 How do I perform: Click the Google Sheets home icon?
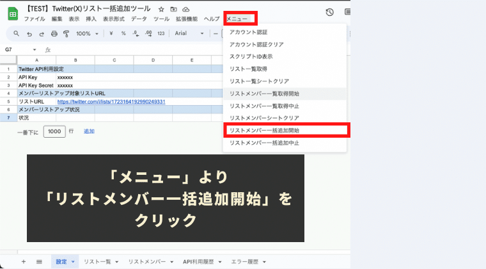(13, 14)
